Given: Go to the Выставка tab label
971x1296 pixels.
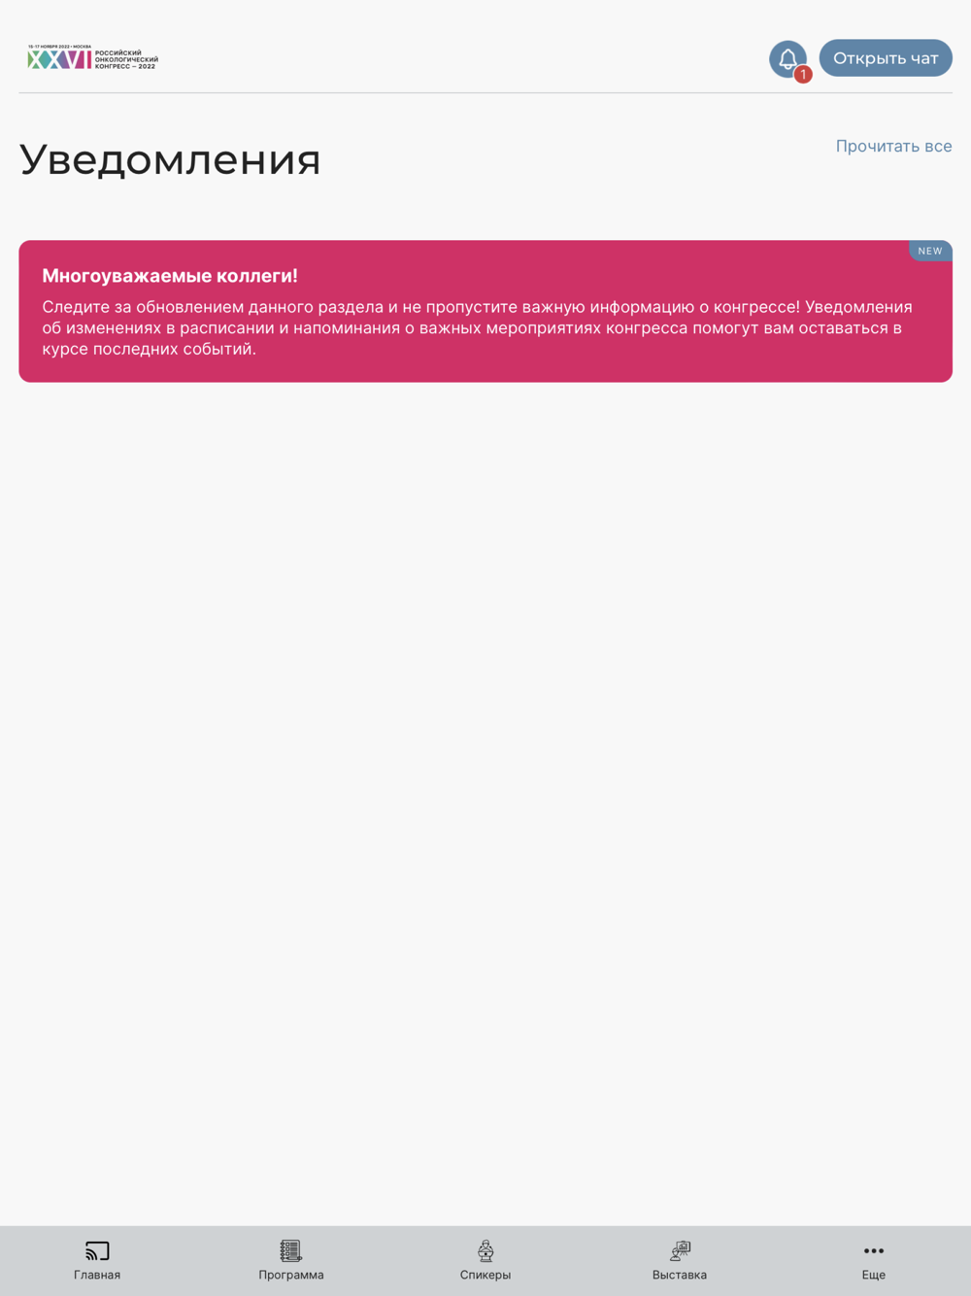Looking at the screenshot, I should tap(680, 1275).
